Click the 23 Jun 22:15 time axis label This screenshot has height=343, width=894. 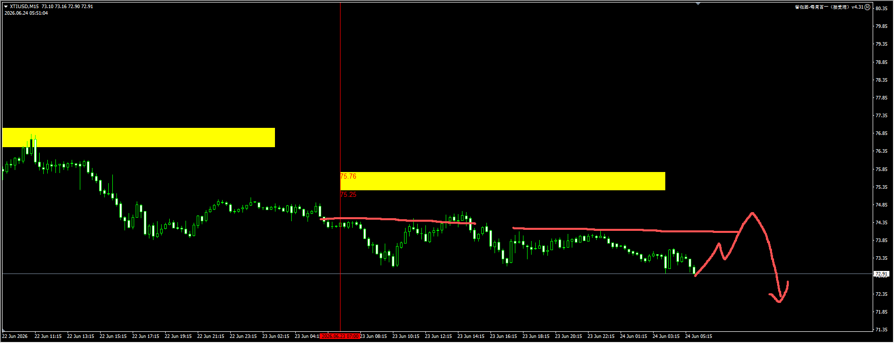tap(601, 336)
